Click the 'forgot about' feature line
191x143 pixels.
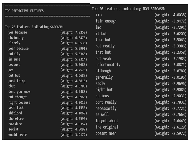pos(107,121)
